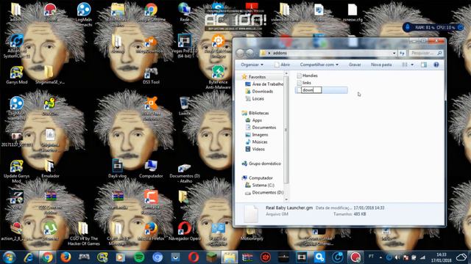Viewport: 471px width, 264px height.
Task: Open the Google Chrome desktop shortcut
Action: coord(151,12)
